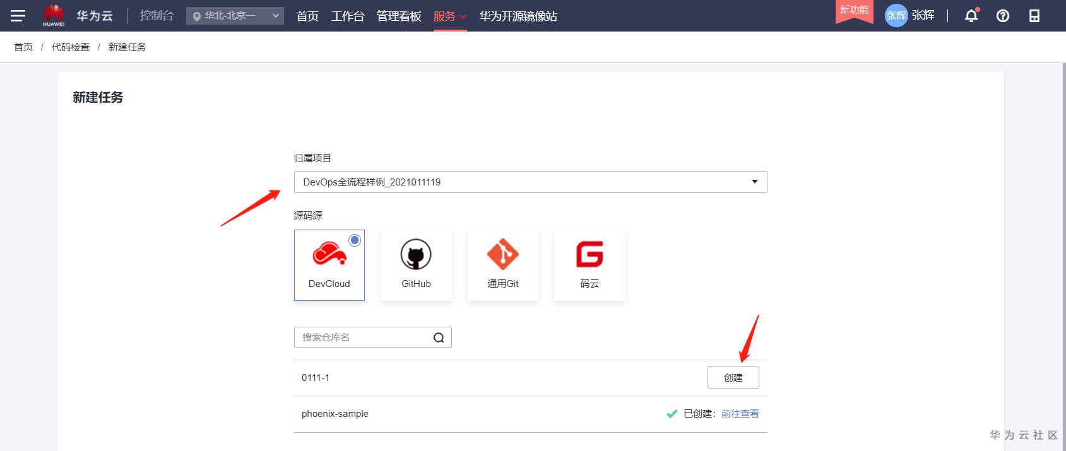Select DevCloud as code source
This screenshot has height=451, width=1066.
(x=329, y=265)
